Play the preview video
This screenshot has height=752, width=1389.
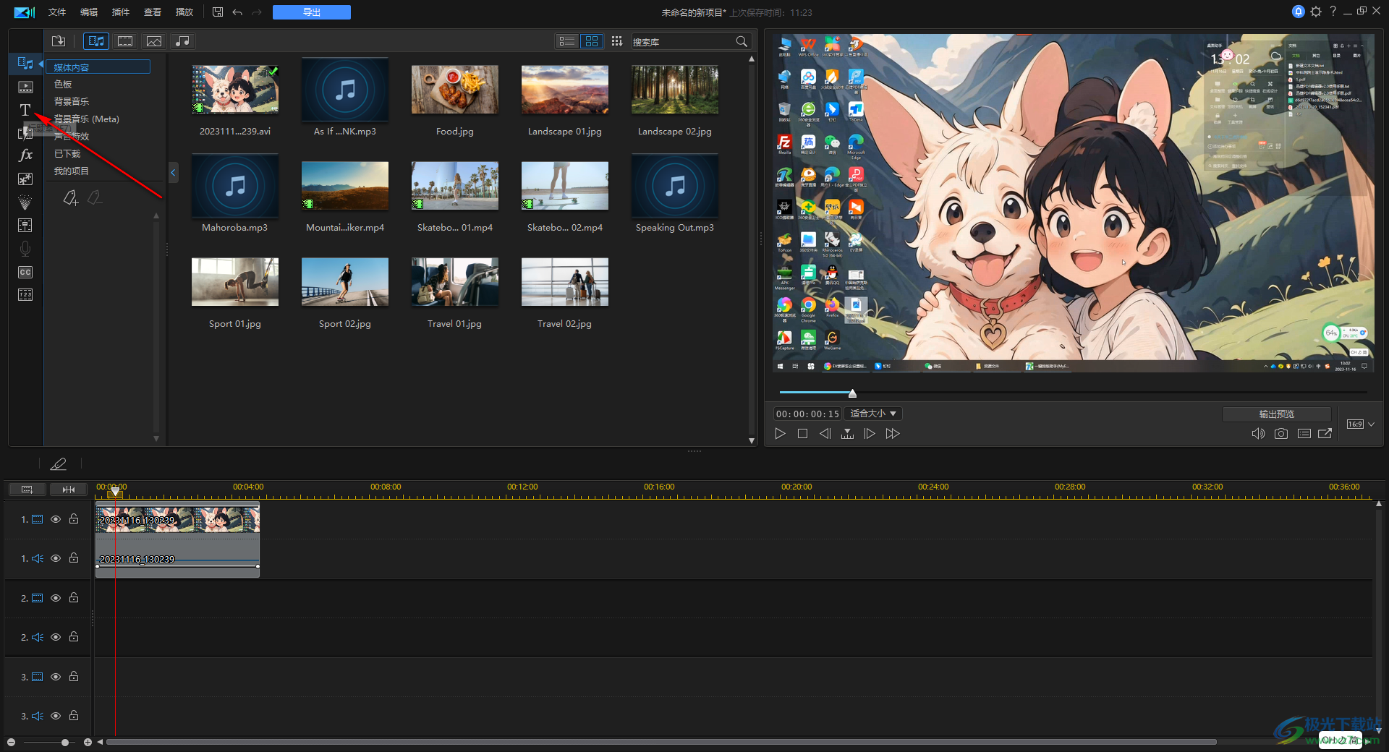[x=780, y=434]
